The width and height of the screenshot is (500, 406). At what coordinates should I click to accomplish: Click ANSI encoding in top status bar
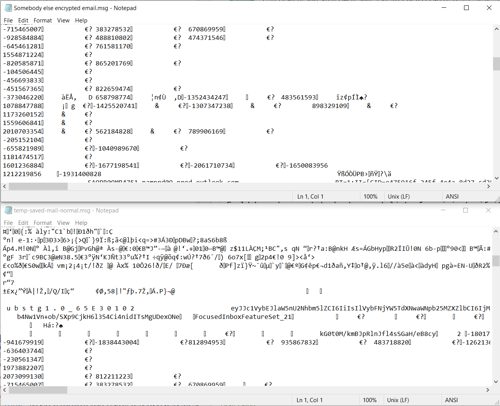(452, 197)
